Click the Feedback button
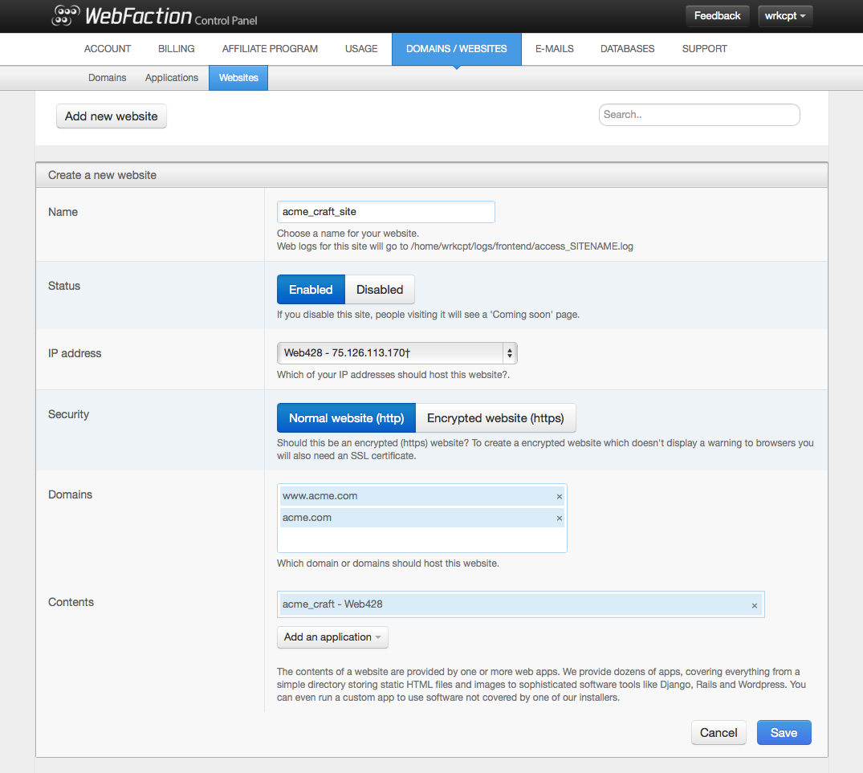This screenshot has width=863, height=773. [717, 16]
